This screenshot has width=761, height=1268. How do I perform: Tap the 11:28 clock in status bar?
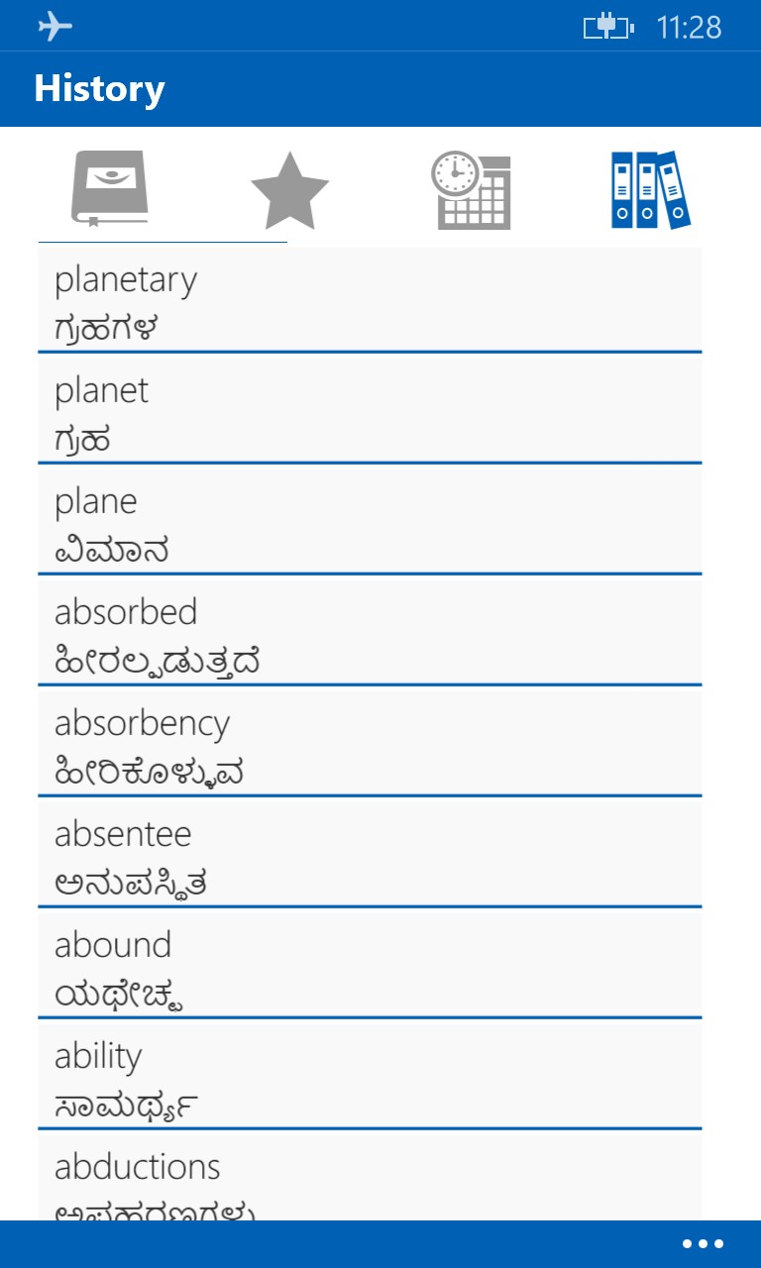(689, 27)
